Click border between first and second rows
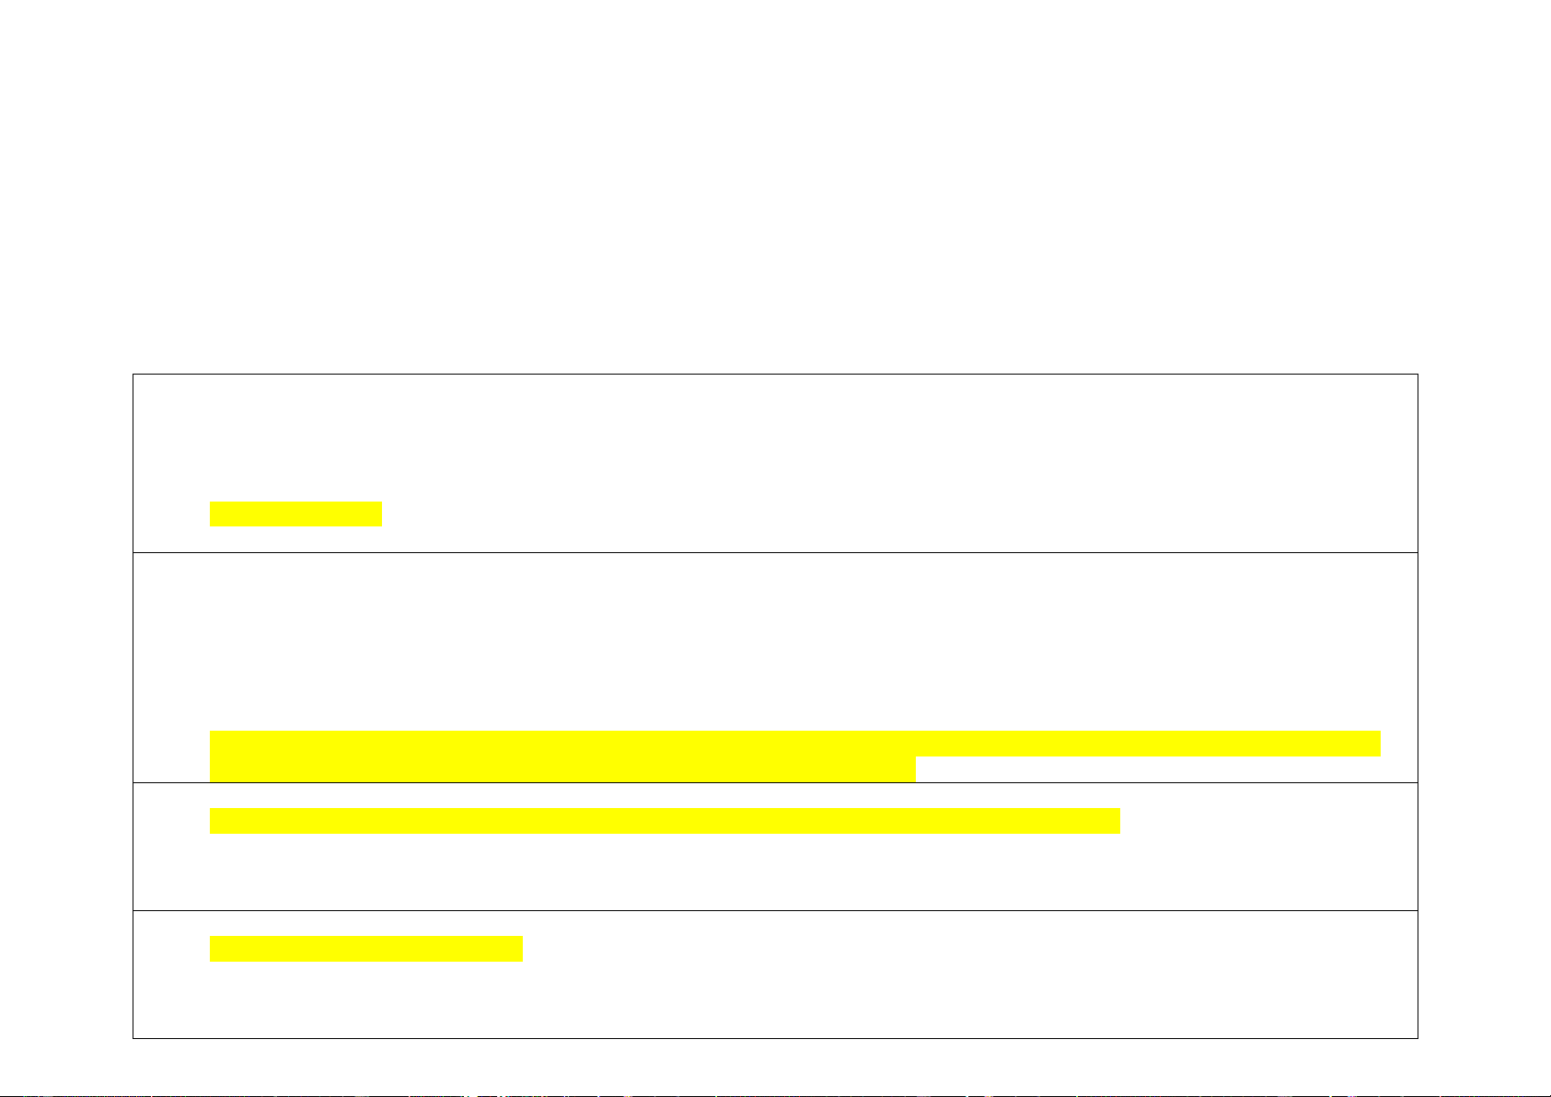This screenshot has width=1551, height=1097. click(775, 552)
